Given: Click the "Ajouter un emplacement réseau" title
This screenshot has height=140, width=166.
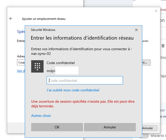Looking at the screenshot, I should (x=44, y=19).
